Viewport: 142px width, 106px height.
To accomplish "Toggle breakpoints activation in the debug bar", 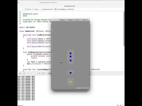I will pos(24,73).
